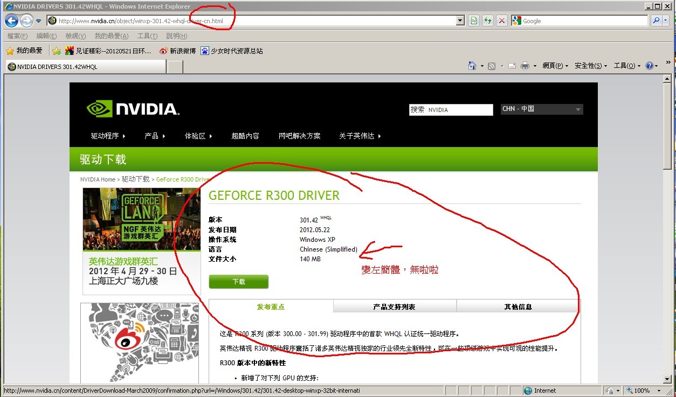Click the Stop loading red X icon
Image resolution: width=676 pixels, height=397 pixels.
[x=502, y=21]
